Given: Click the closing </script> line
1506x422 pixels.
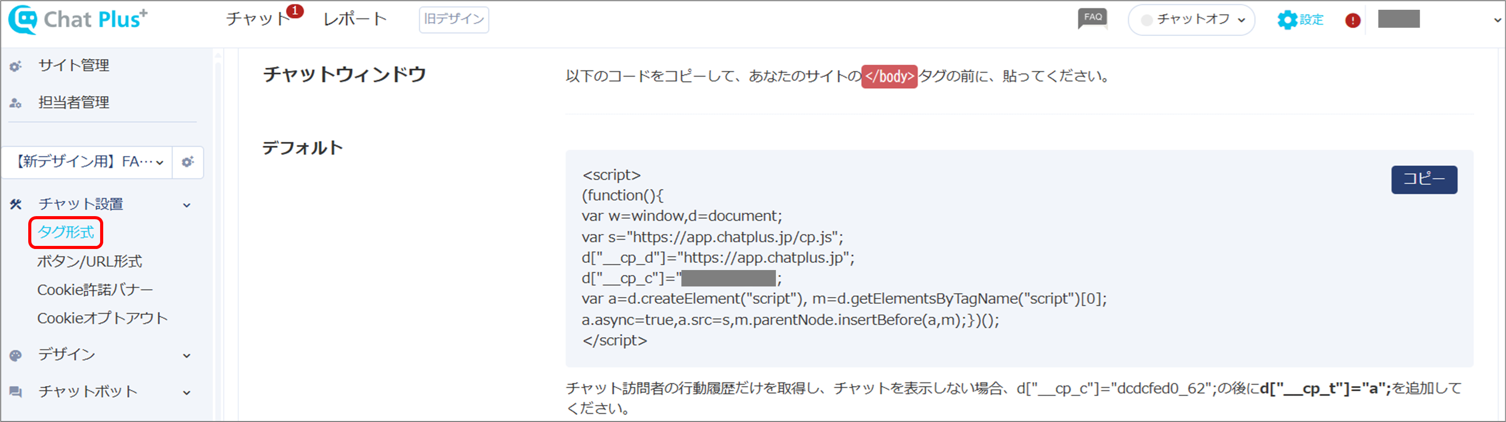Looking at the screenshot, I should coord(615,341).
